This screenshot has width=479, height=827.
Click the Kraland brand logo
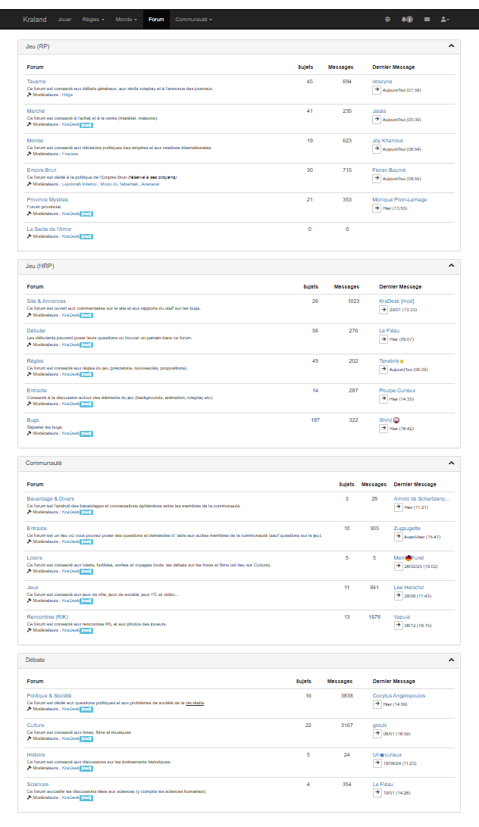coord(35,19)
